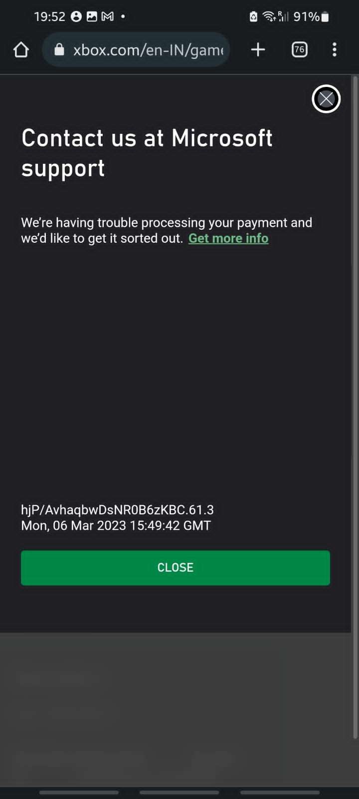
Task: Click the Mon, 06 Mar 2023 timestamp line
Action: click(x=116, y=525)
